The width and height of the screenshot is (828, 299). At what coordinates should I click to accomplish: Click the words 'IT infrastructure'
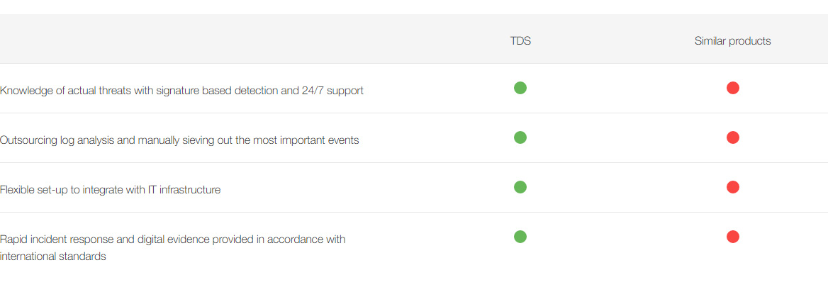(184, 190)
